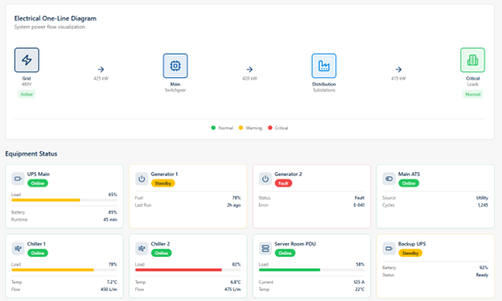Click the Grid lightning bolt icon
The height and width of the screenshot is (301, 502).
(27, 60)
